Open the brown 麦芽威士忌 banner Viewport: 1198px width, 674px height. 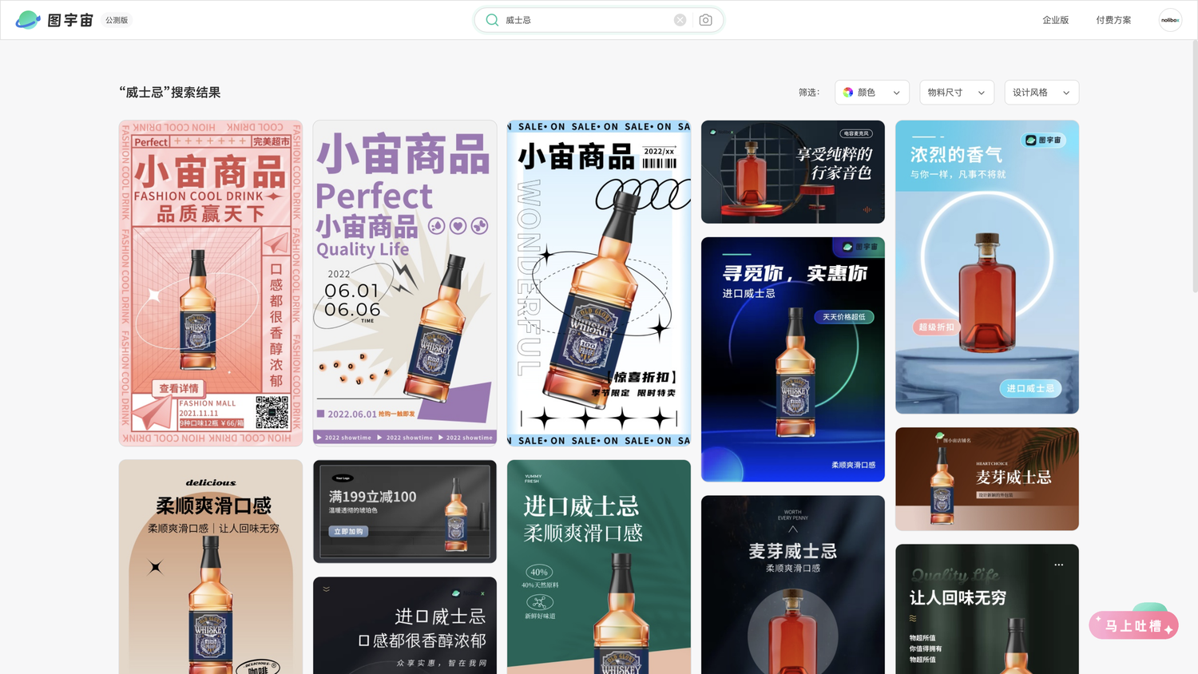987,479
